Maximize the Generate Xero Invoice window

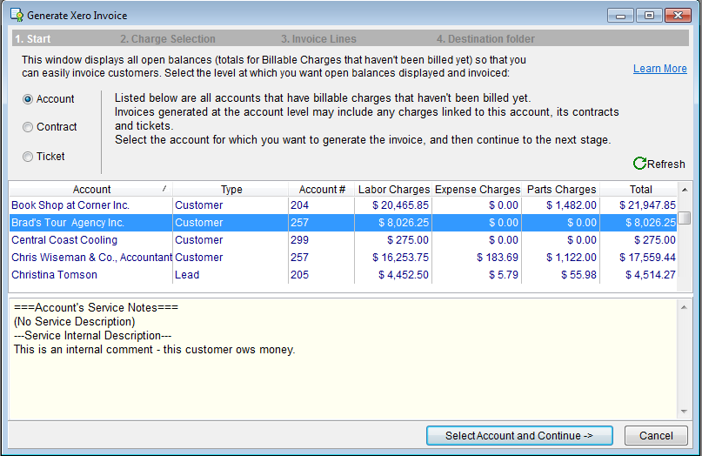click(648, 16)
